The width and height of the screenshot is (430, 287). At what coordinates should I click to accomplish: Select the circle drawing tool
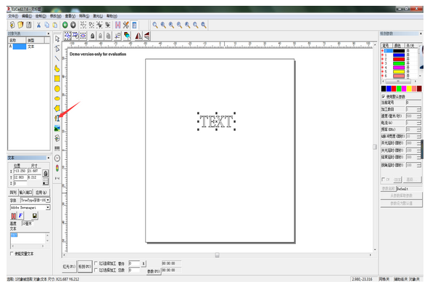point(57,89)
